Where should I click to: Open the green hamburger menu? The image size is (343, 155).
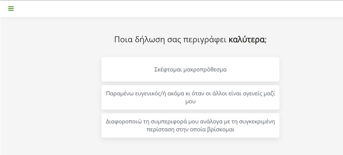tap(11, 8)
